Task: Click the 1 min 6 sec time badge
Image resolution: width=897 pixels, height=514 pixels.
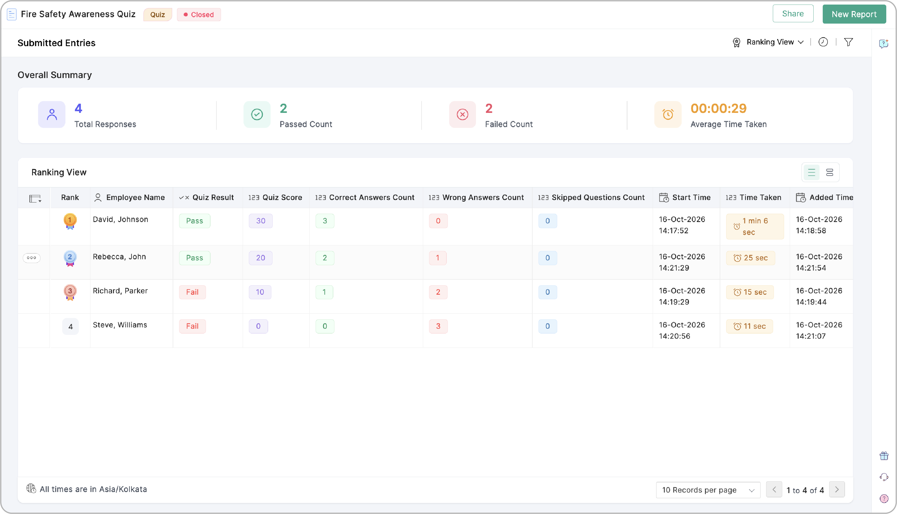Action: (755, 226)
